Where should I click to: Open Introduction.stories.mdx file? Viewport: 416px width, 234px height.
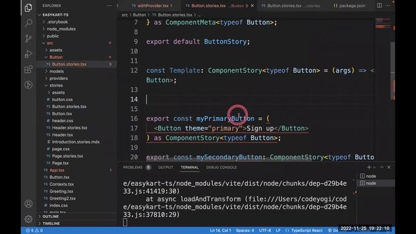coord(77,142)
